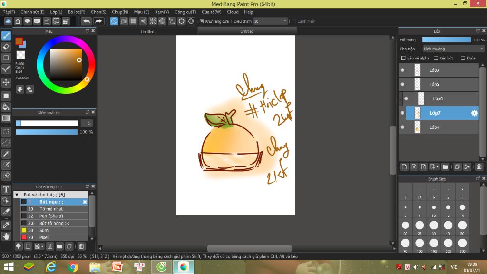Select the Move tool
Viewport: 487px width, 274px height.
click(x=6, y=82)
